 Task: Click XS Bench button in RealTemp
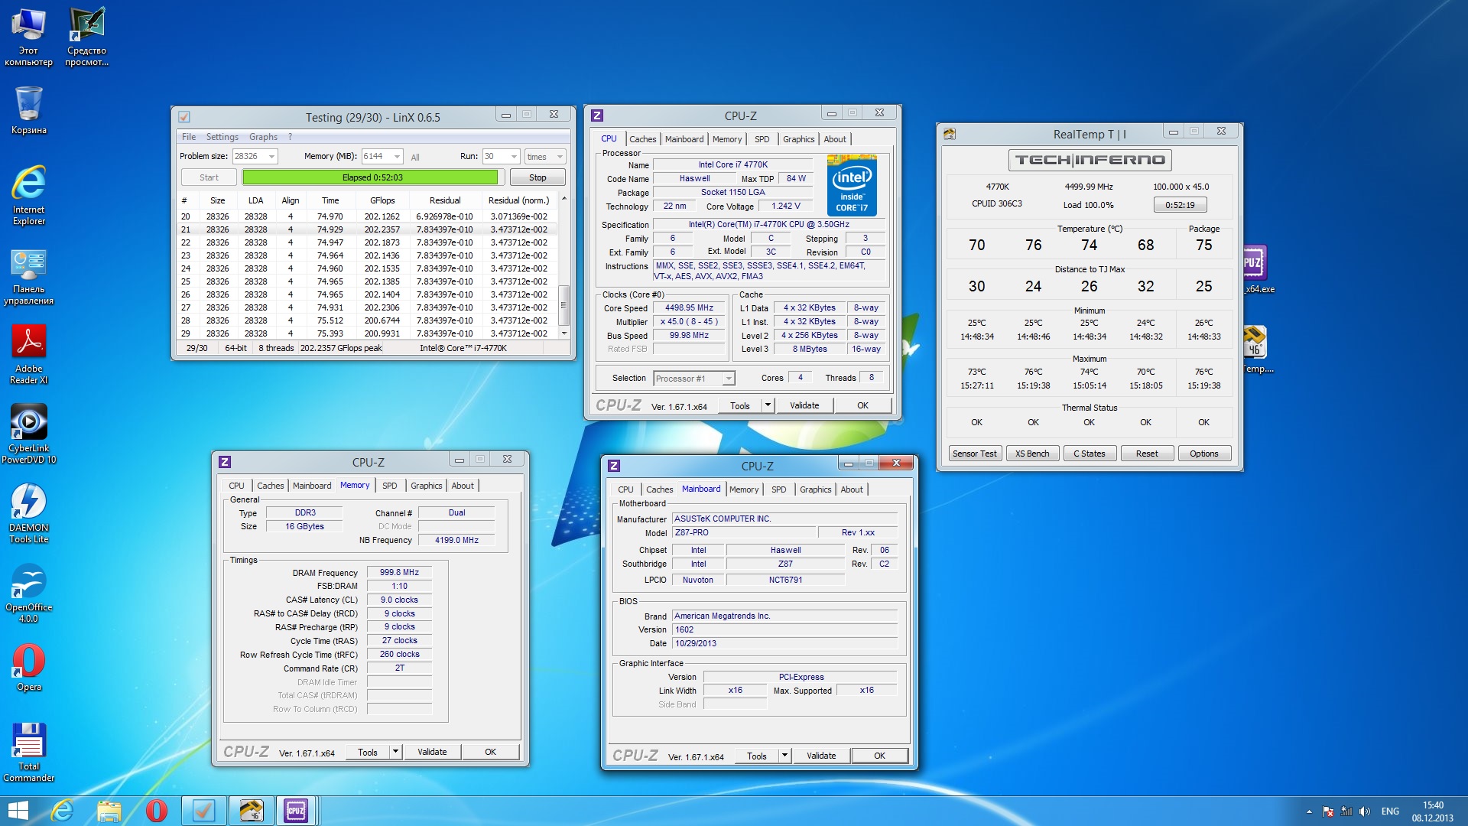pyautogui.click(x=1031, y=454)
